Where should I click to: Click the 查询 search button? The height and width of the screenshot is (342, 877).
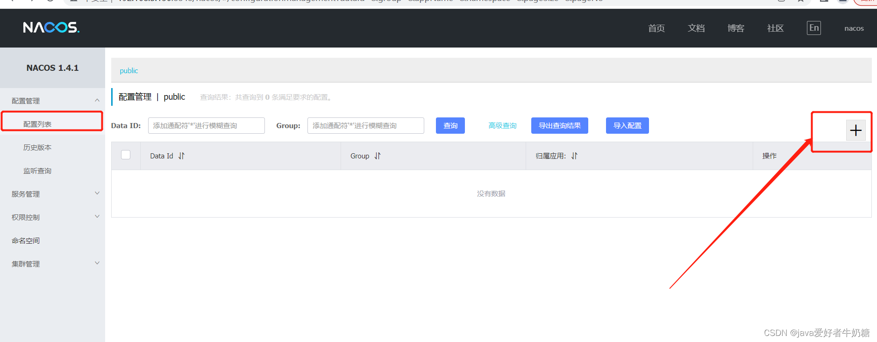click(x=450, y=126)
